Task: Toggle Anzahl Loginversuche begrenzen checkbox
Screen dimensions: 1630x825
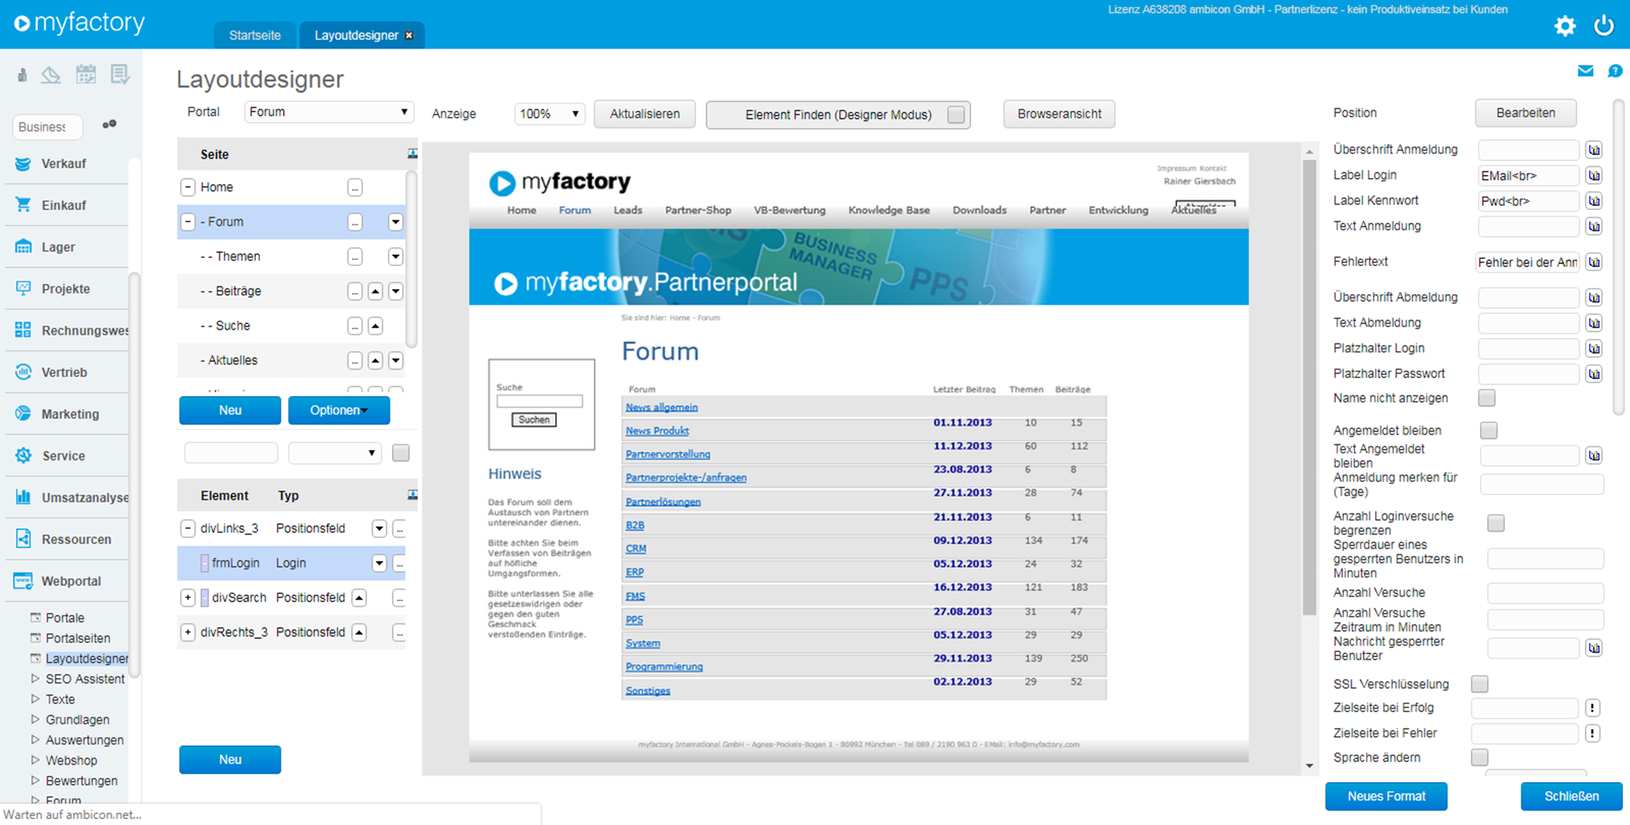Action: (1496, 523)
